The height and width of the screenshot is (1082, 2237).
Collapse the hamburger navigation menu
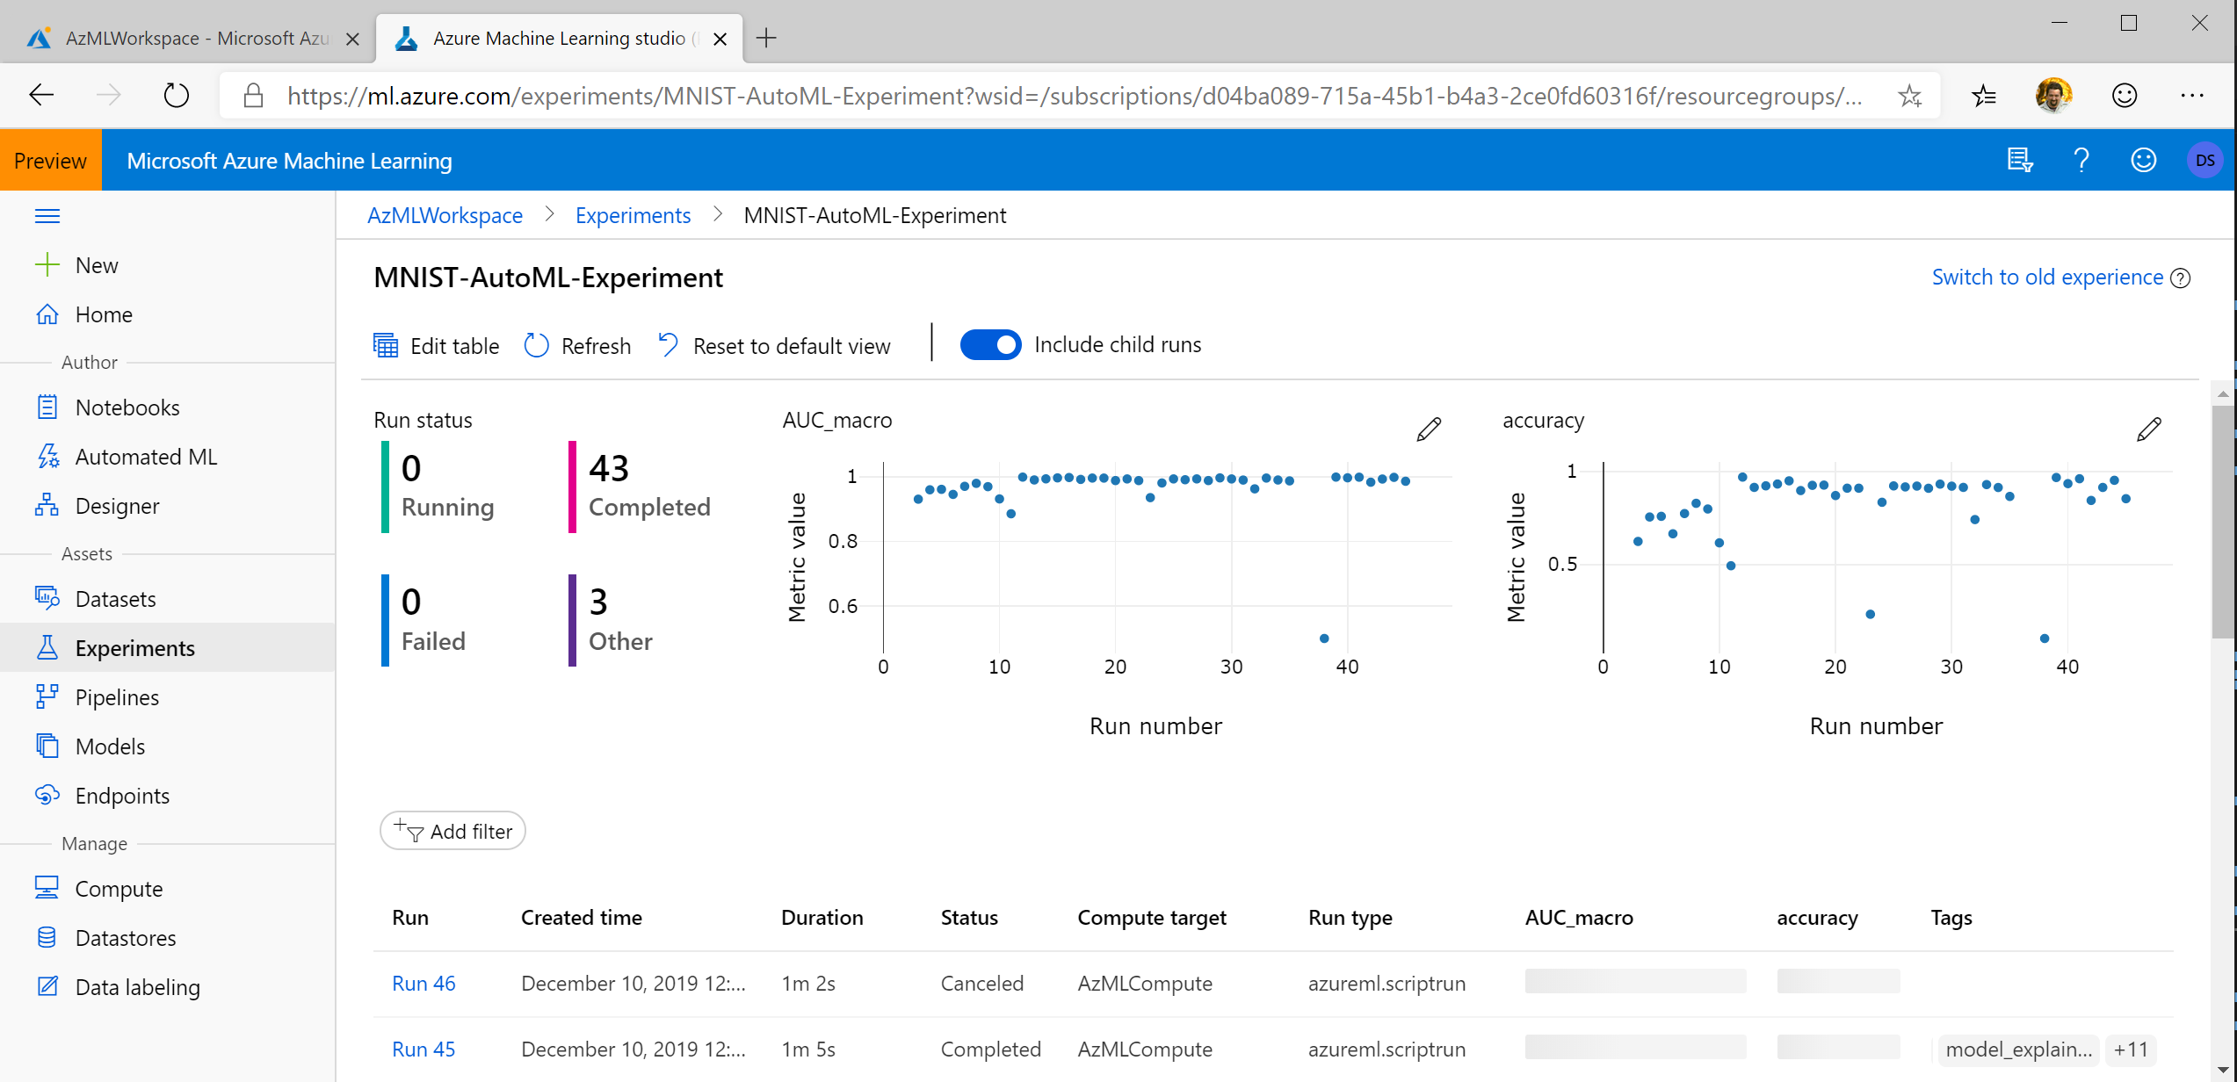point(47,216)
